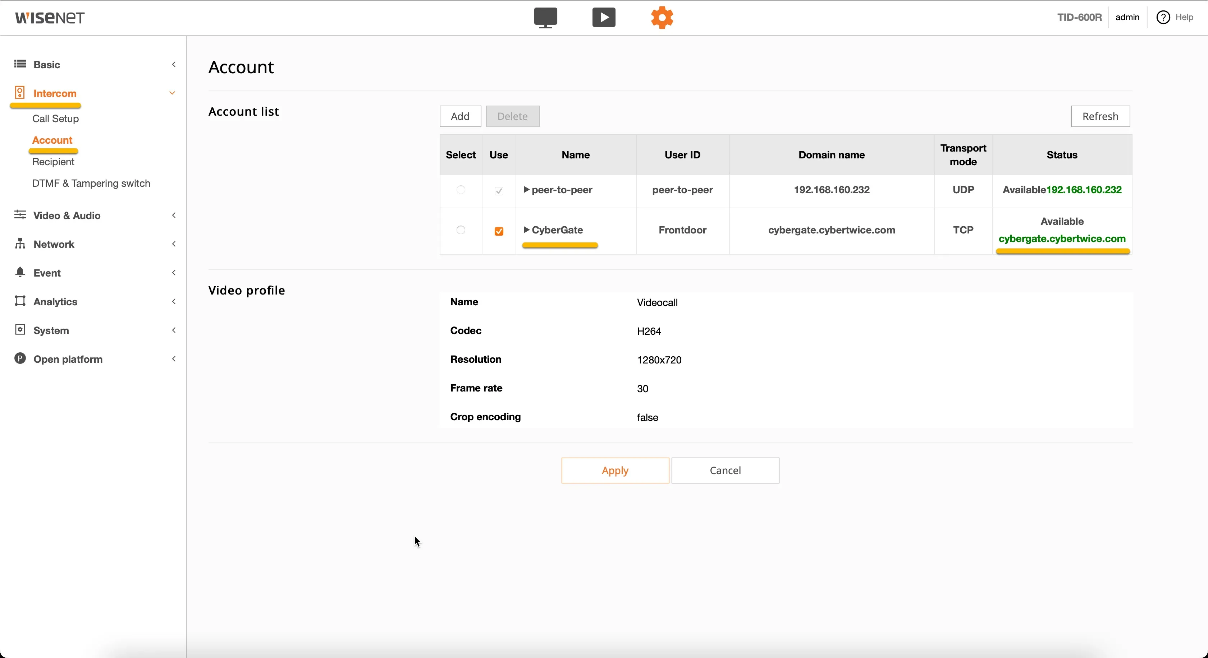Click the Analytics frame icon
This screenshot has width=1208, height=658.
tap(20, 301)
